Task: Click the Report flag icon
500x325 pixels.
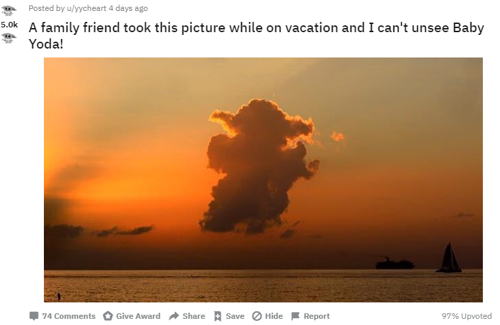Action: pyautogui.click(x=296, y=316)
